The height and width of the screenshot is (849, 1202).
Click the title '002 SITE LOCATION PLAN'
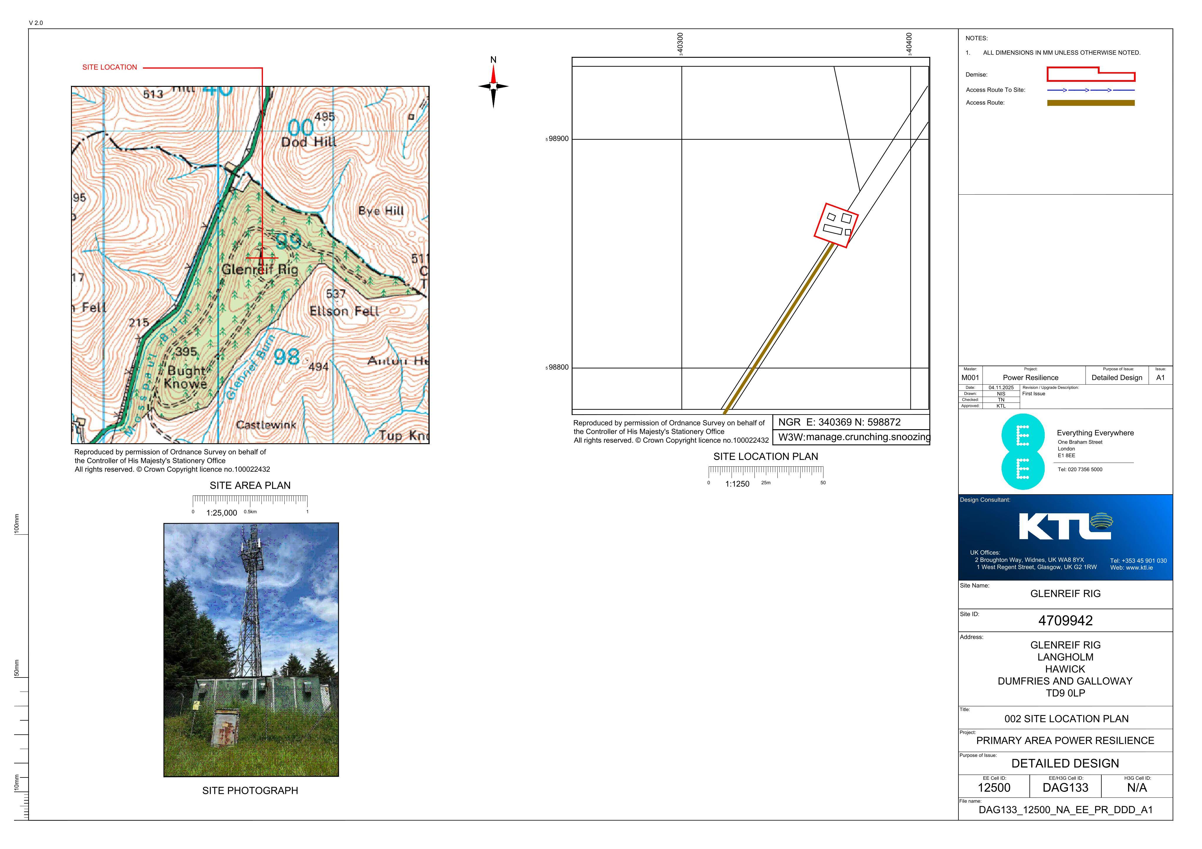click(x=1066, y=719)
